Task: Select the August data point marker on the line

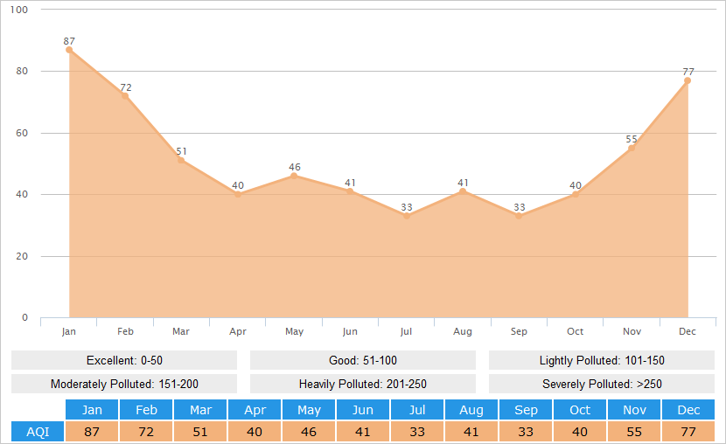Action: [463, 191]
